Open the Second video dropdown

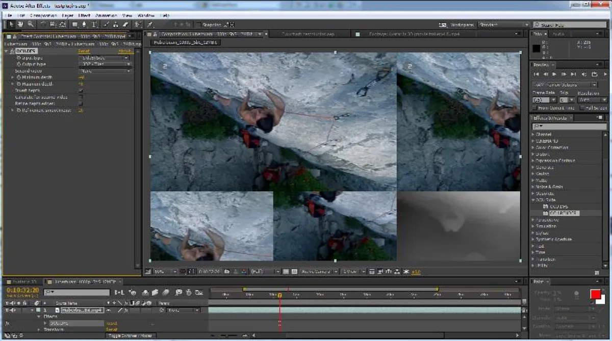tap(105, 70)
